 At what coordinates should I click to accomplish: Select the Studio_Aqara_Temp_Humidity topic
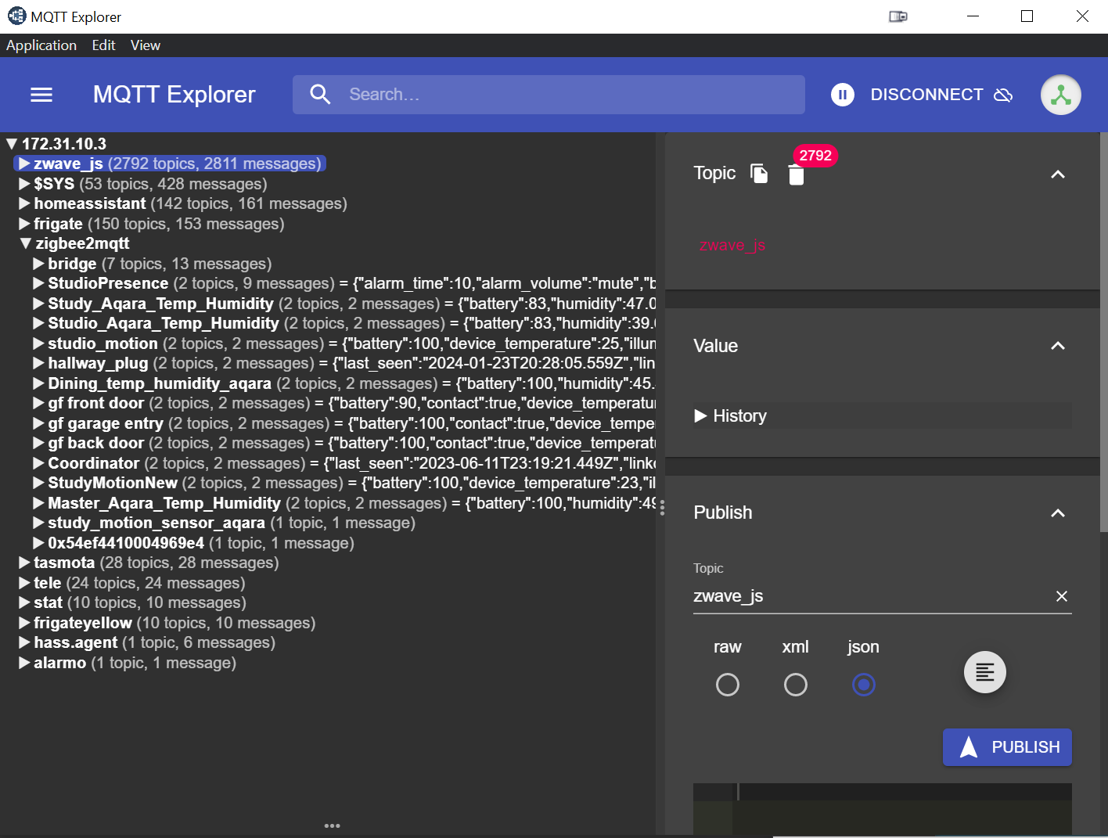coord(164,323)
